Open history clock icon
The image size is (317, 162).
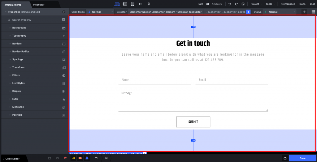(x=243, y=4)
